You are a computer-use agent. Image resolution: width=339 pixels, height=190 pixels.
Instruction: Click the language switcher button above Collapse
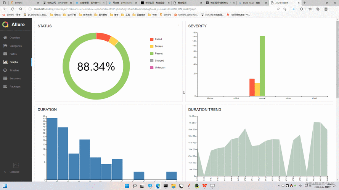coord(16,165)
